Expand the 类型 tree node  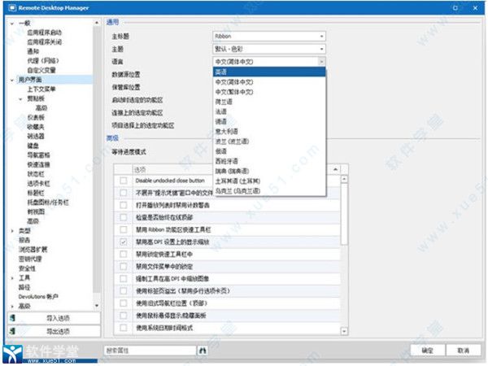pyautogui.click(x=12, y=231)
